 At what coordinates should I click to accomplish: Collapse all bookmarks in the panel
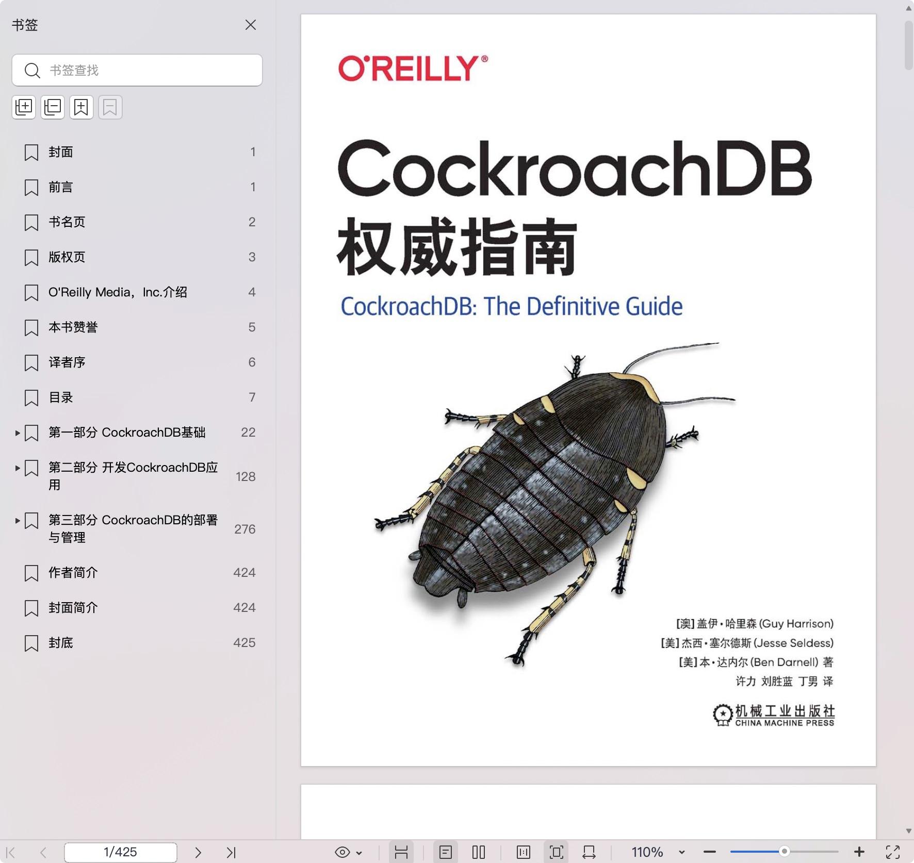[x=52, y=107]
